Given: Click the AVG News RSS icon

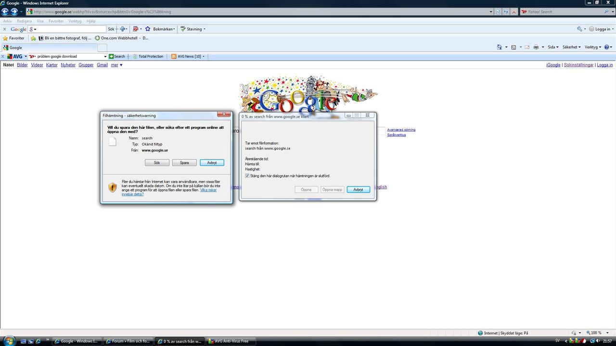Looking at the screenshot, I should [x=174, y=56].
